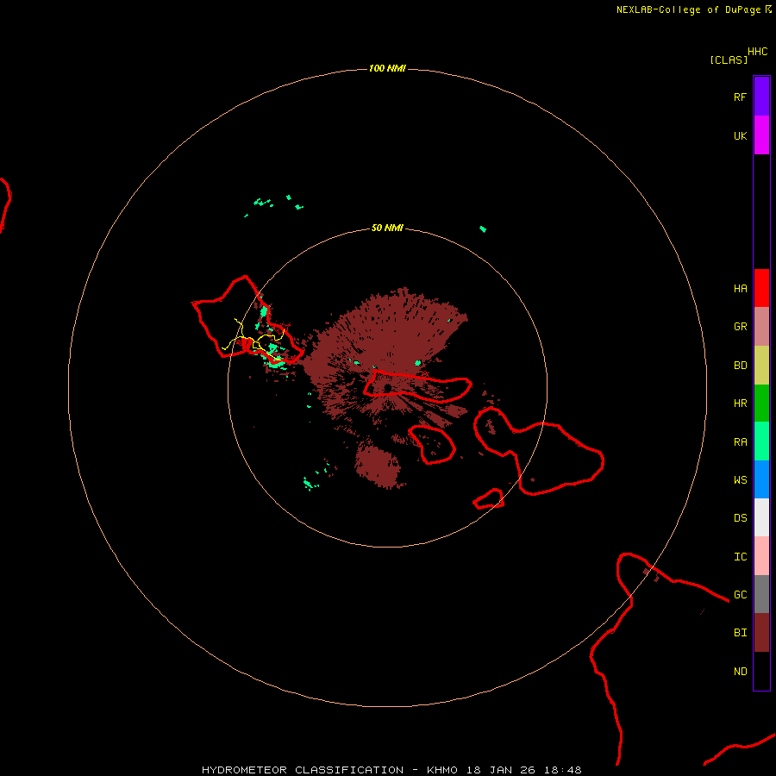Click the IC legend label
Viewport: 776px width, 776px height.
coord(740,557)
